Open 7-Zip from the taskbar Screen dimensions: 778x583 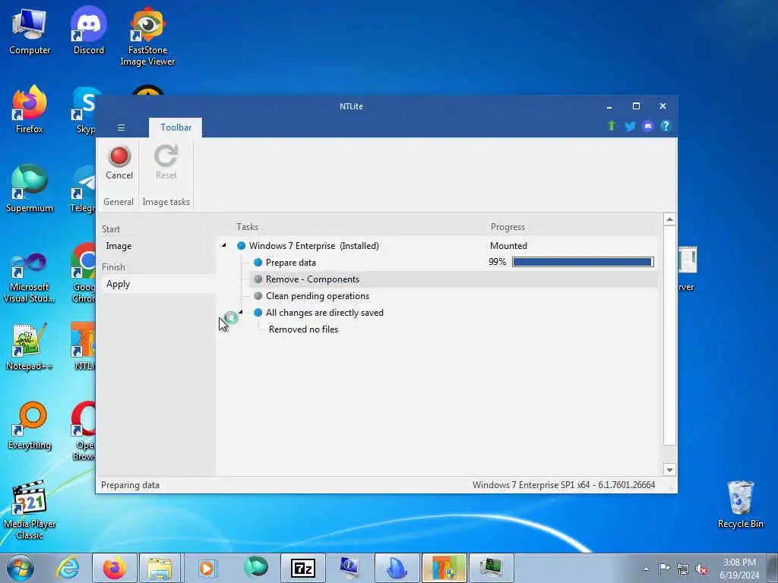303,568
